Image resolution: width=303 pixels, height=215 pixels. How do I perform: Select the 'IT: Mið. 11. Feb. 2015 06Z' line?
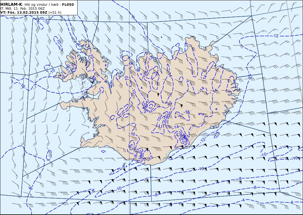pyautogui.click(x=22, y=8)
